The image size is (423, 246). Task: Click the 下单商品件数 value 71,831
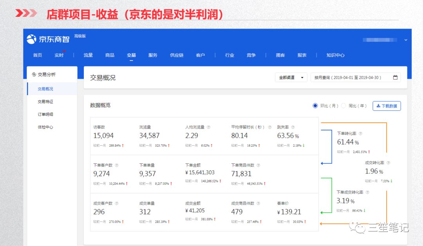[x=241, y=174]
